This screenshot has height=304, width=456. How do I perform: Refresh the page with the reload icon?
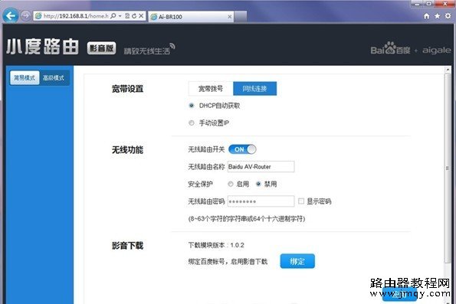[x=134, y=15]
